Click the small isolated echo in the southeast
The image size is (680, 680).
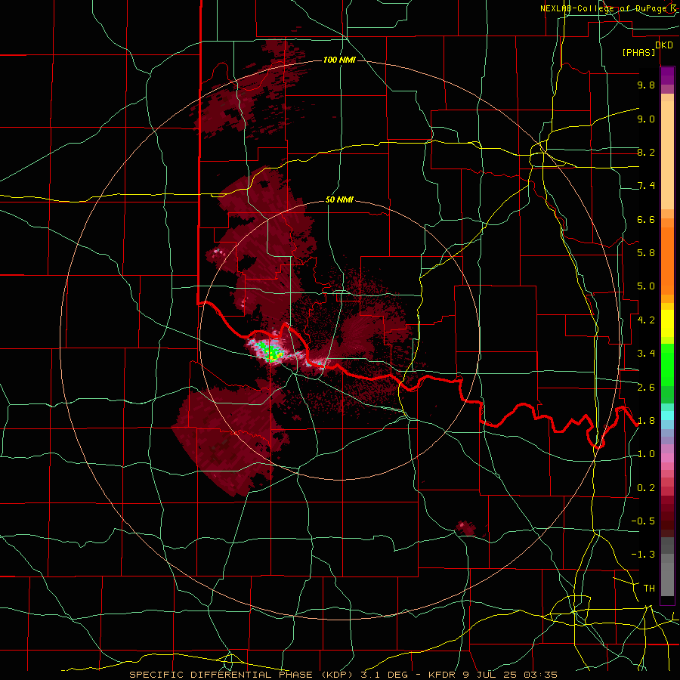pyautogui.click(x=465, y=528)
